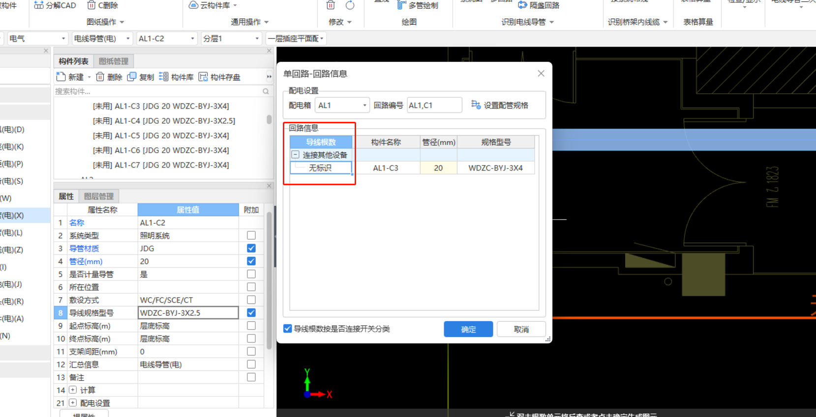This screenshot has width=816, height=417.
Task: Click 设置配管规格 in circuit dialog
Action: (x=500, y=105)
